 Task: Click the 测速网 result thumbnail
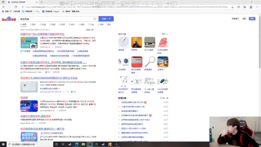29,106
